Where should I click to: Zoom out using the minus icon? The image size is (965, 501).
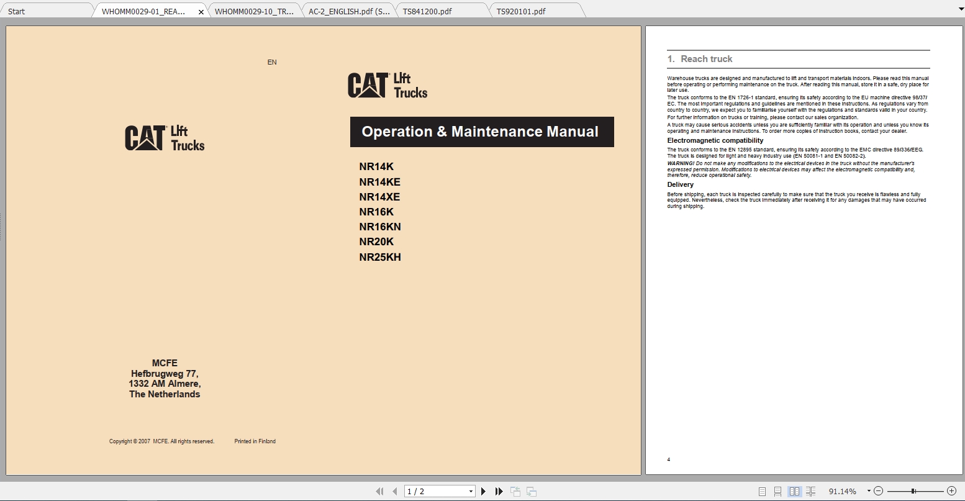[x=879, y=490]
